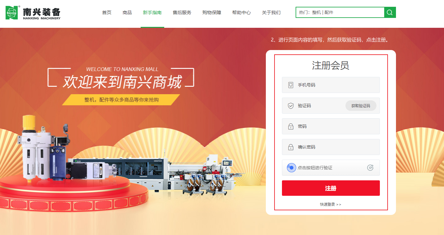Go to 售后服务 in navigation
Image resolution: width=444 pixels, height=235 pixels.
point(182,13)
